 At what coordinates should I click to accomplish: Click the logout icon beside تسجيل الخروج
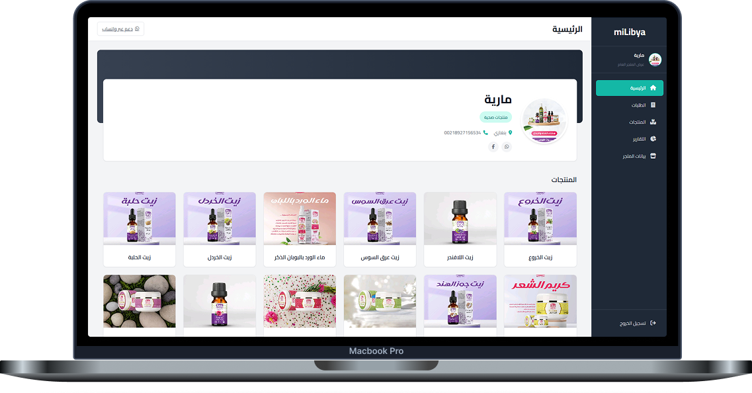pos(652,323)
